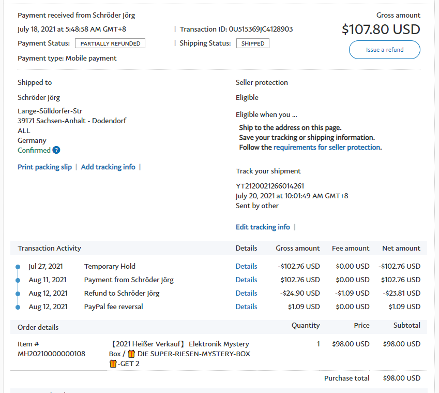The height and width of the screenshot is (393, 439).
Task: Click the first gift icon in item title
Action: click(x=131, y=354)
